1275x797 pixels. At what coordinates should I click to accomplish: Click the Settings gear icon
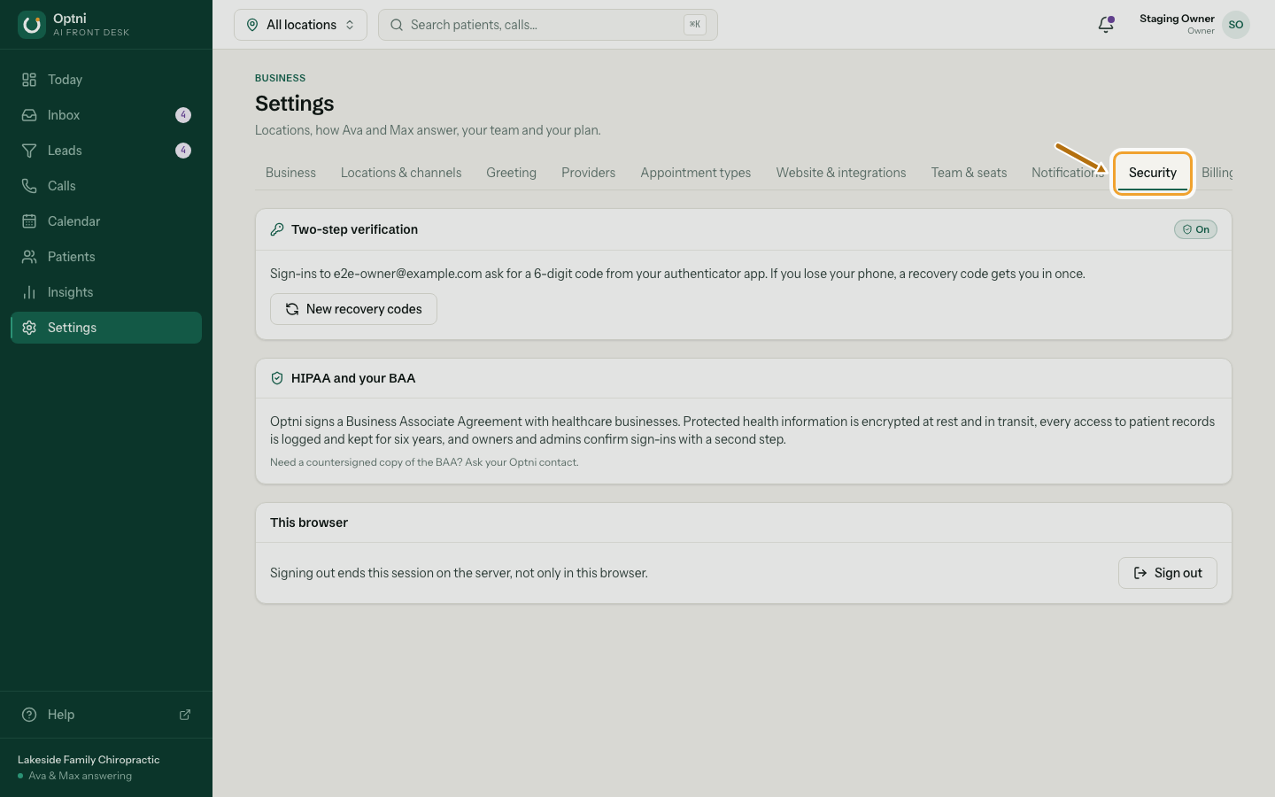(29, 328)
